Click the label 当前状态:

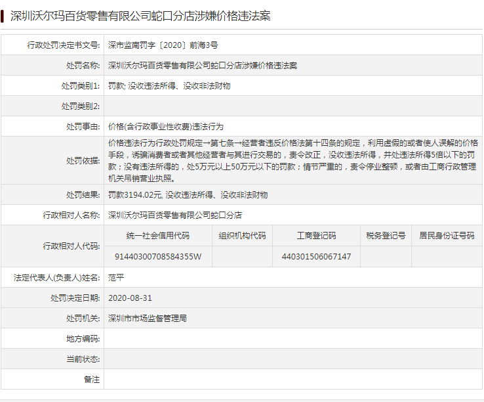(x=83, y=359)
